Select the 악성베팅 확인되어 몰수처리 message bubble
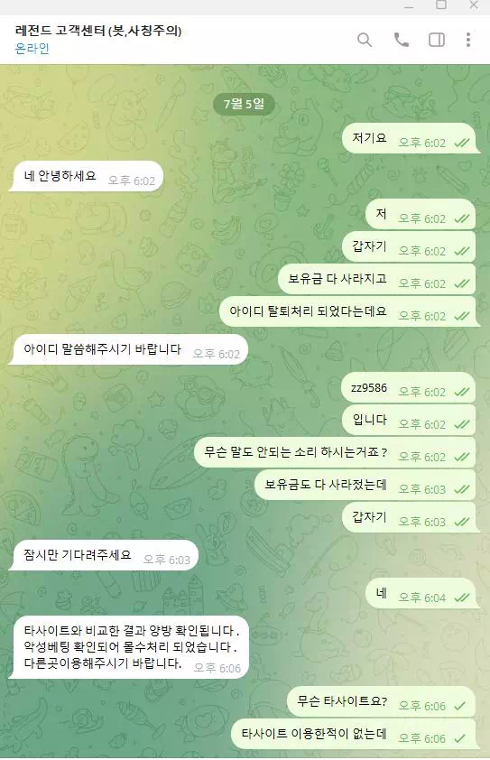Image resolution: width=490 pixels, height=760 pixels. 129,647
